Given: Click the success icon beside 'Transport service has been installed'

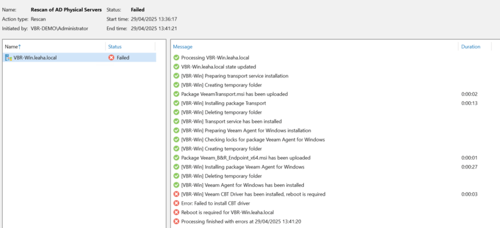Looking at the screenshot, I should point(176,121).
